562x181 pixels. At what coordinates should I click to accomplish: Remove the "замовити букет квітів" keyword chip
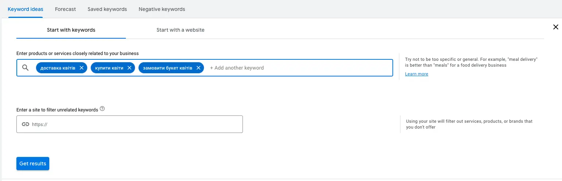click(x=198, y=68)
